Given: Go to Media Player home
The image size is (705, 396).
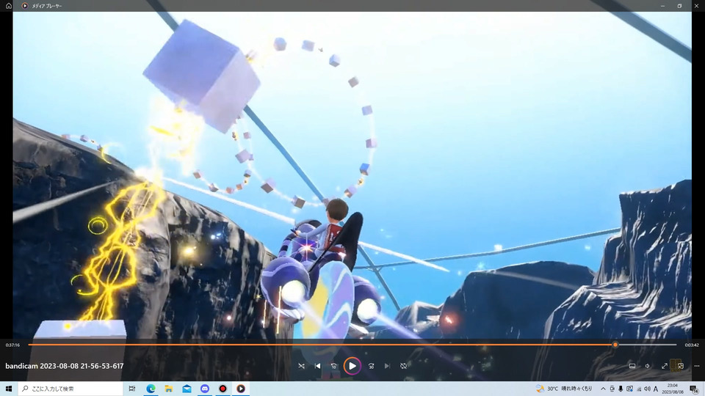Looking at the screenshot, I should point(9,6).
